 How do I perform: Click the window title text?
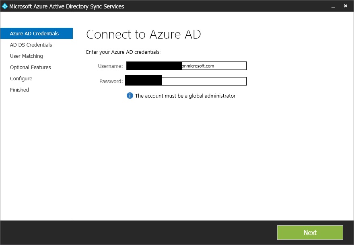point(67,6)
